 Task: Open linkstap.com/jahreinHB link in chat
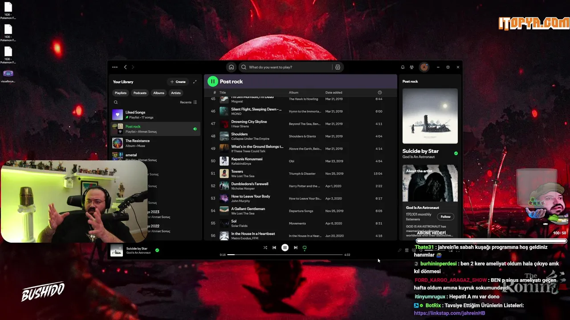449,313
